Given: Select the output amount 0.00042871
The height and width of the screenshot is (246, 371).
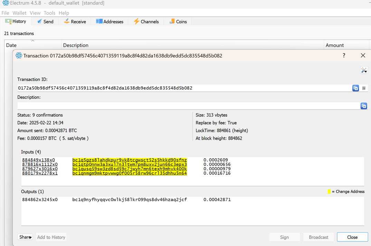Looking at the screenshot, I should pos(217,200).
